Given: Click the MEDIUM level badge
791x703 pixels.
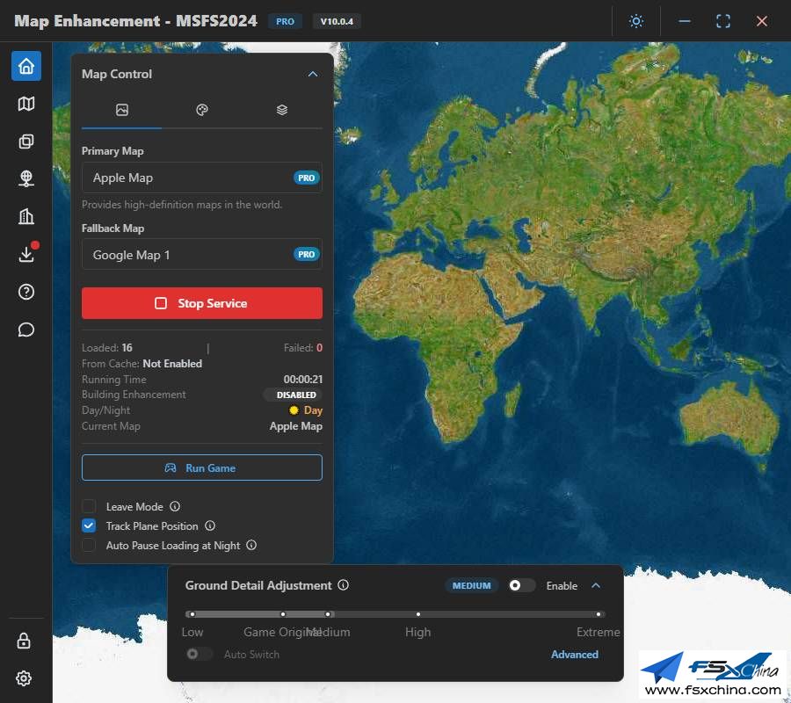Looking at the screenshot, I should pos(471,585).
